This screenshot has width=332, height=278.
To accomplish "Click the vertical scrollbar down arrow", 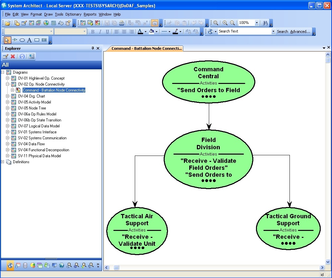I will pos(328,262).
